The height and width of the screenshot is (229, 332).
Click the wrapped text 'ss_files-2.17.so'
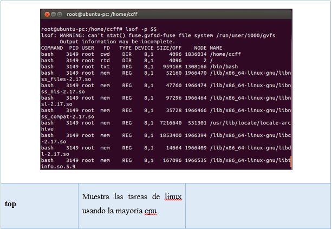(x=66, y=79)
